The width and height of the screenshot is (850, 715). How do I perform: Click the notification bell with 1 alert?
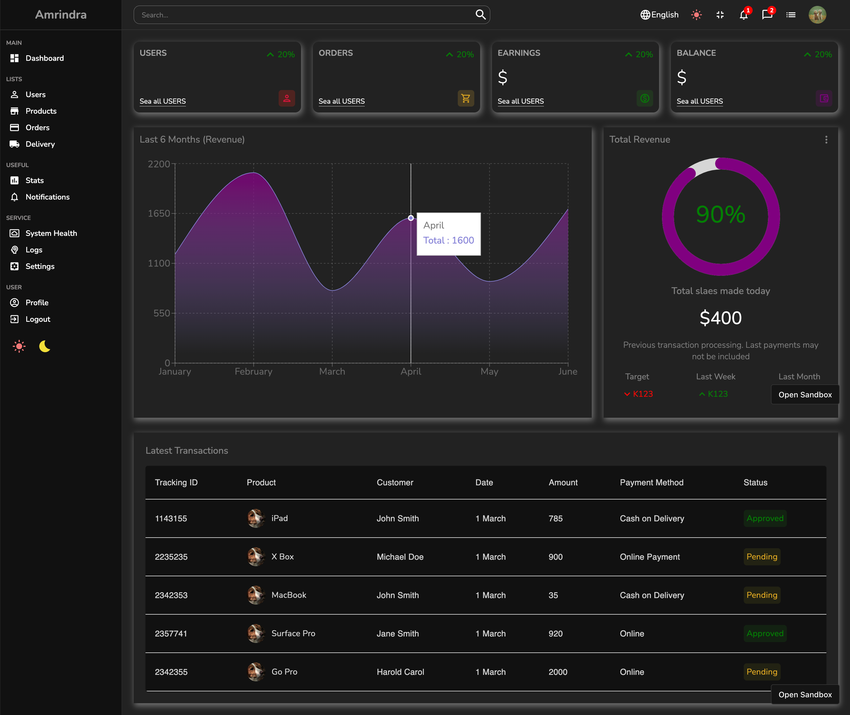[x=744, y=15]
